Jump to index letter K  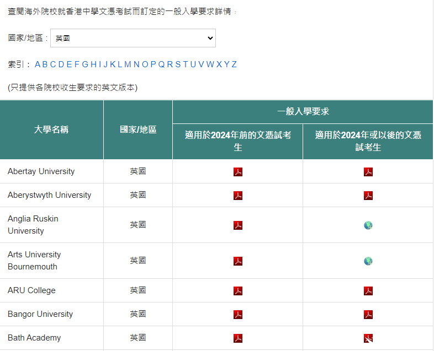(x=113, y=64)
